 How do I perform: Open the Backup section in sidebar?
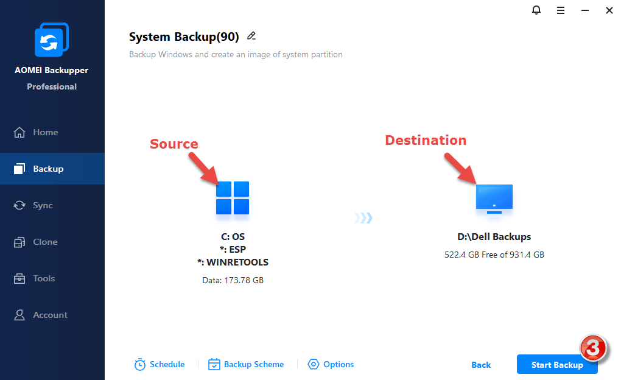[47, 169]
